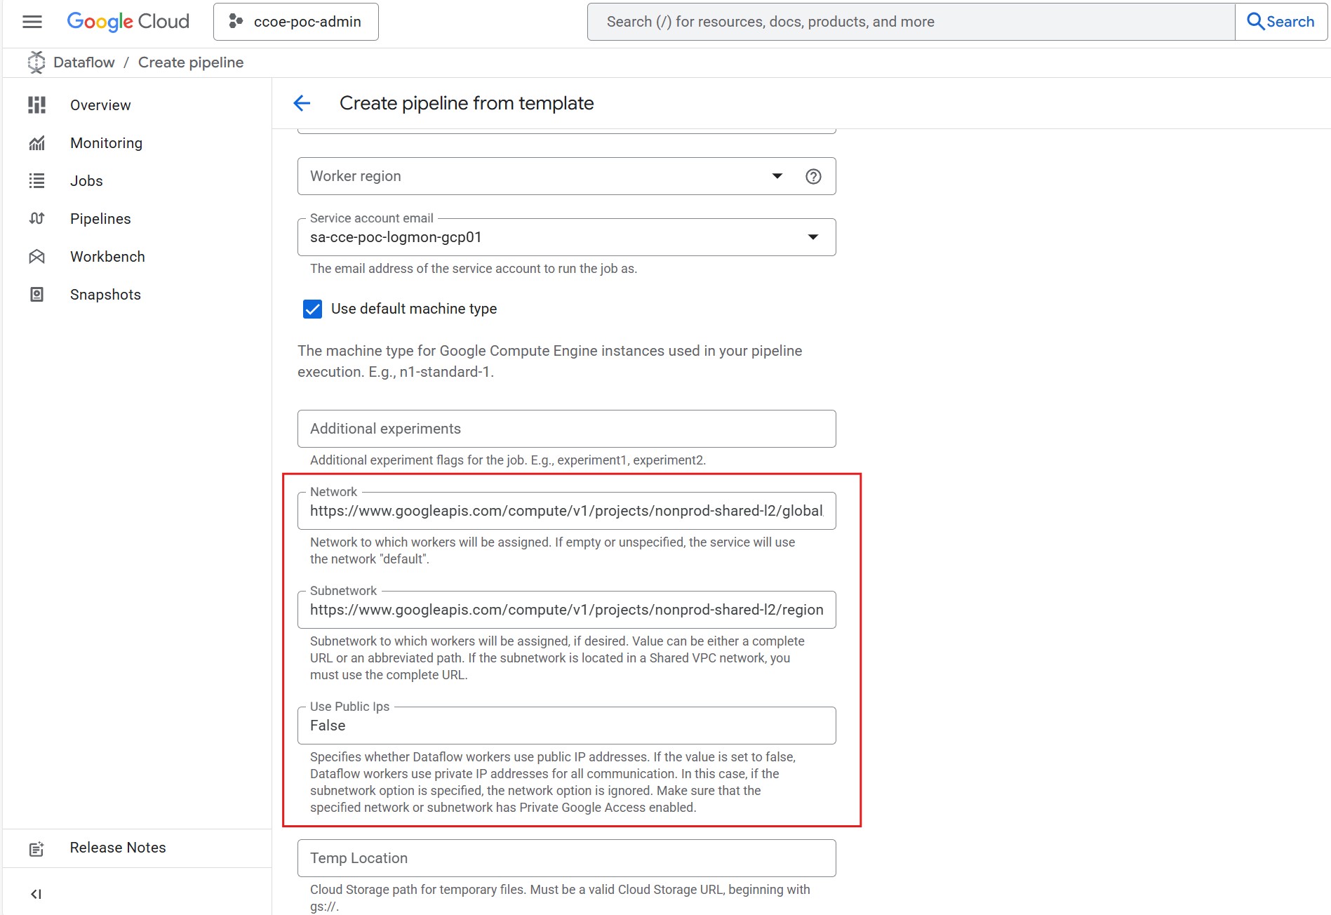This screenshot has height=915, width=1331.
Task: Click the Dataflow breadcrumb link
Action: (83, 62)
